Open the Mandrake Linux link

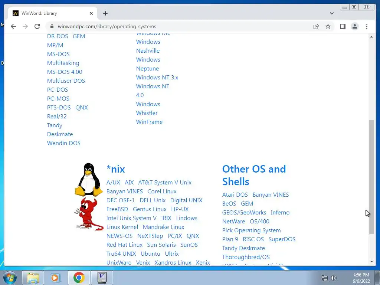(x=163, y=227)
